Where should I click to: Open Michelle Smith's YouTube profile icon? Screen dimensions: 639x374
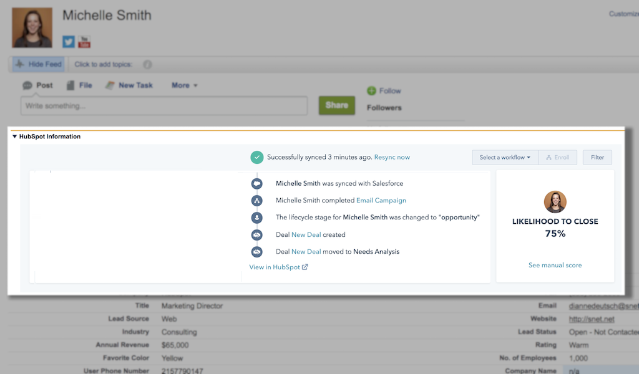(84, 41)
